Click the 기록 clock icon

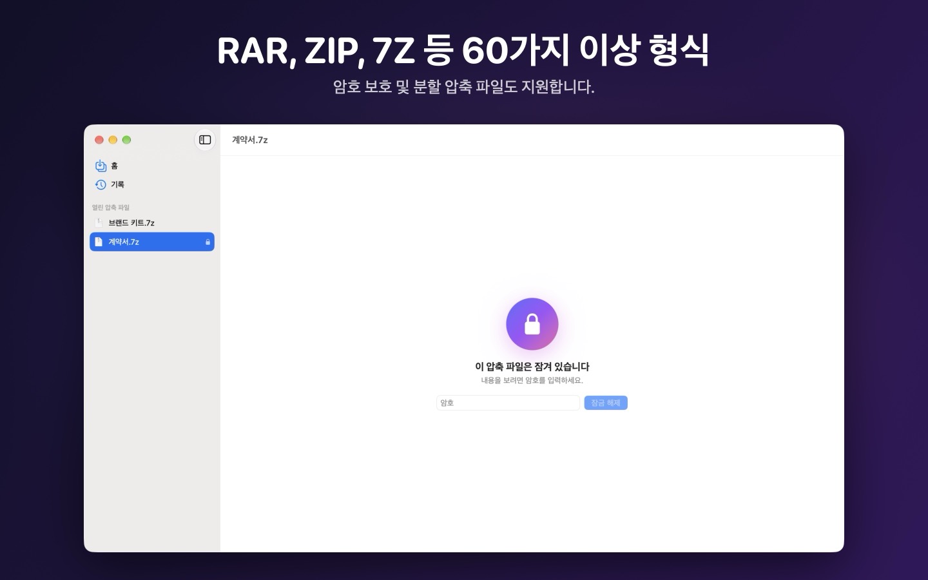[101, 185]
